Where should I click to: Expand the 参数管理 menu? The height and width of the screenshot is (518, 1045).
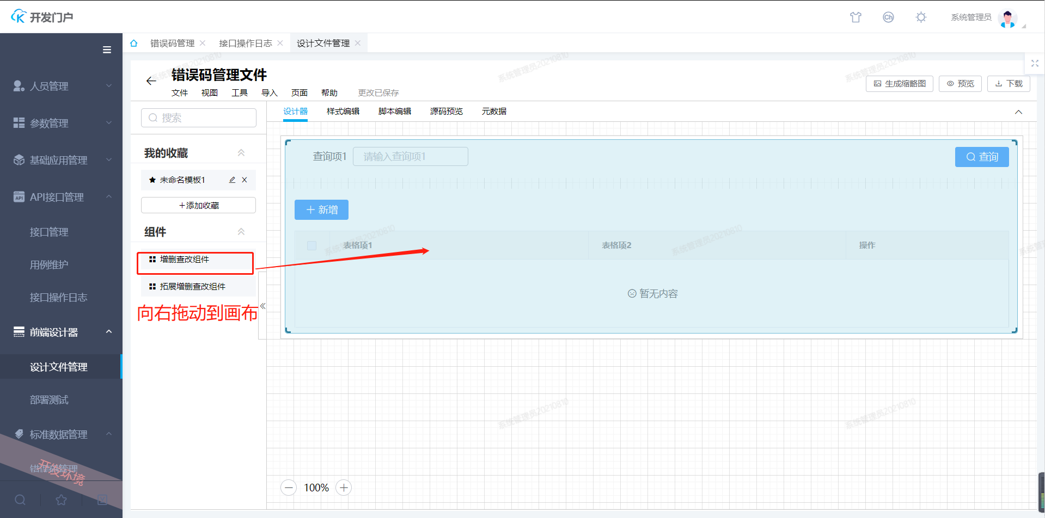[61, 123]
